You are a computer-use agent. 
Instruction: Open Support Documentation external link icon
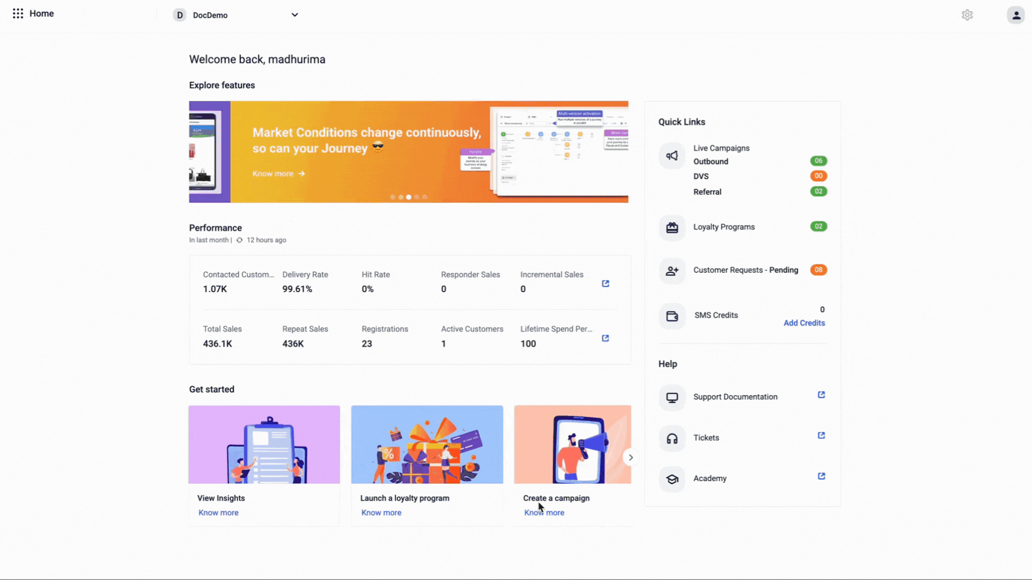[821, 395]
